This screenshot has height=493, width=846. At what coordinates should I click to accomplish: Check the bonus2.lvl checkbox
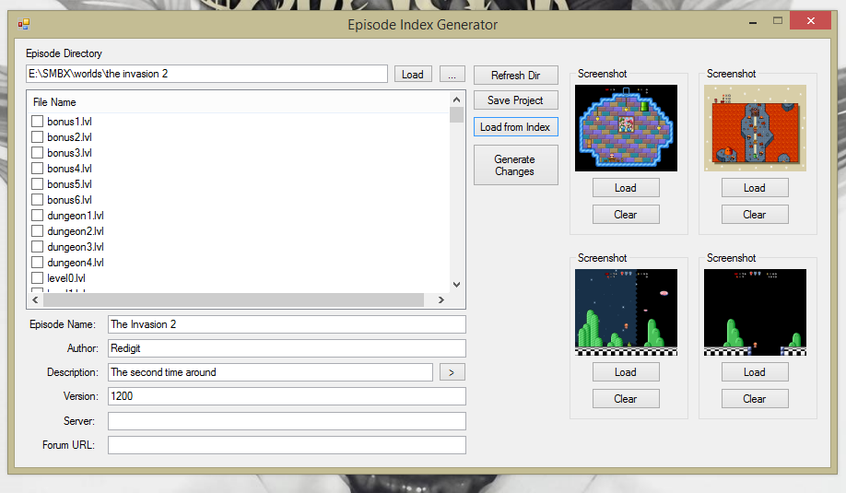click(37, 137)
